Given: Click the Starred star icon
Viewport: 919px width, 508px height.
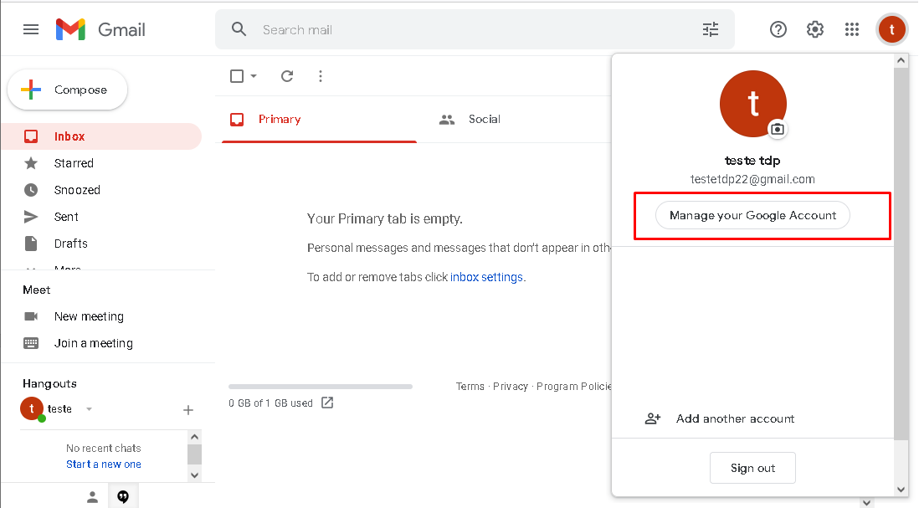Looking at the screenshot, I should [31, 163].
